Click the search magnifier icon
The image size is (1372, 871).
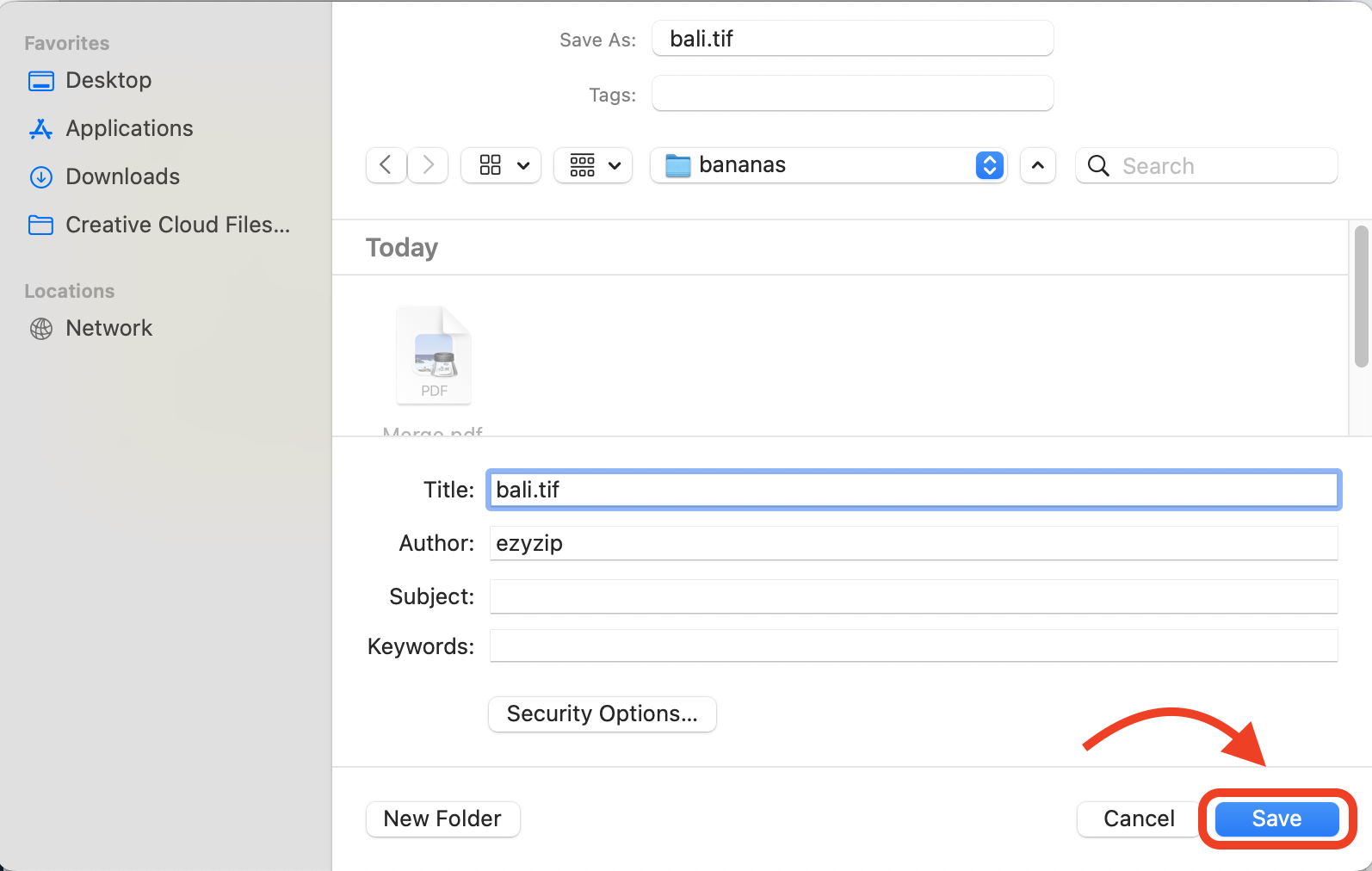(1098, 166)
